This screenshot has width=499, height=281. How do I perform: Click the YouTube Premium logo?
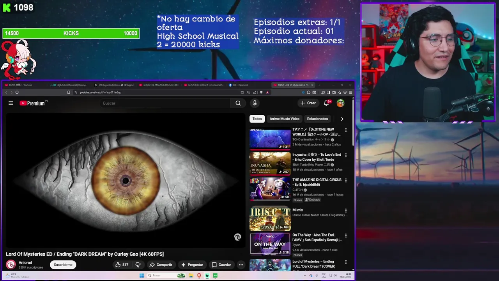pos(32,103)
